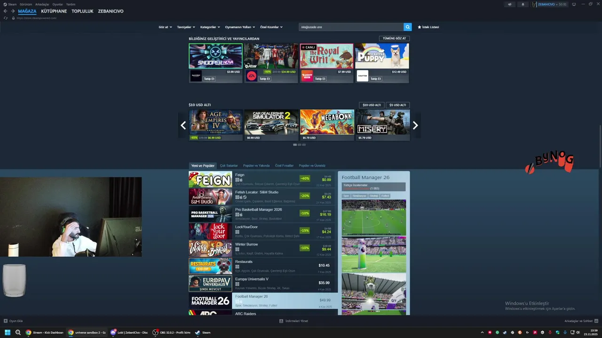Select the Özel Fırsatlar tab
Viewport: 602px width, 338px height.
[x=285, y=166]
